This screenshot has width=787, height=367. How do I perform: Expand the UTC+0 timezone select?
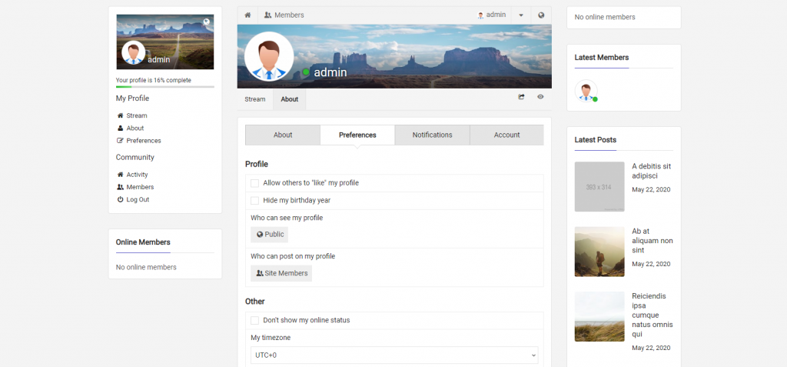(394, 355)
